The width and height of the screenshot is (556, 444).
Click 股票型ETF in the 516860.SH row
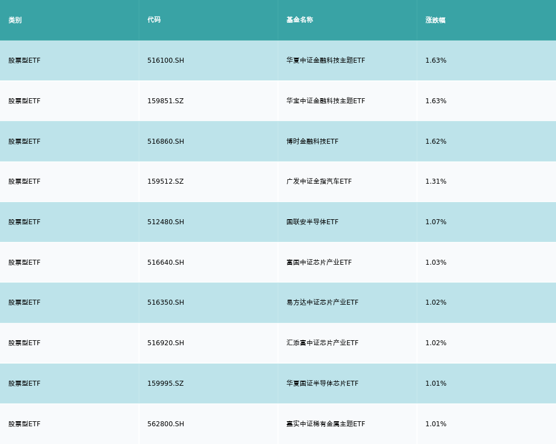click(24, 142)
